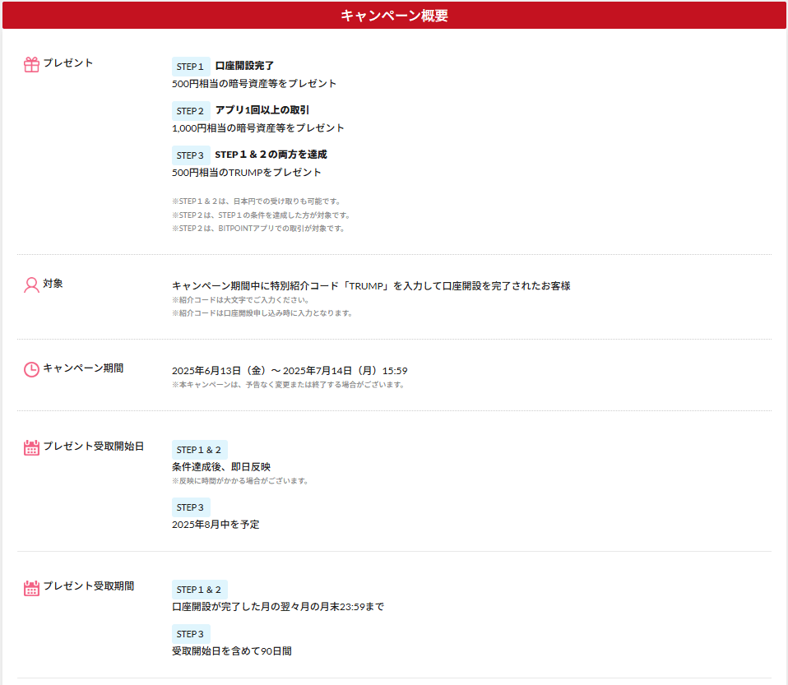Viewport: 788px width, 685px height.
Task: Select the STEP2 badge beside アプリ1回以上の取引
Action: click(x=190, y=111)
